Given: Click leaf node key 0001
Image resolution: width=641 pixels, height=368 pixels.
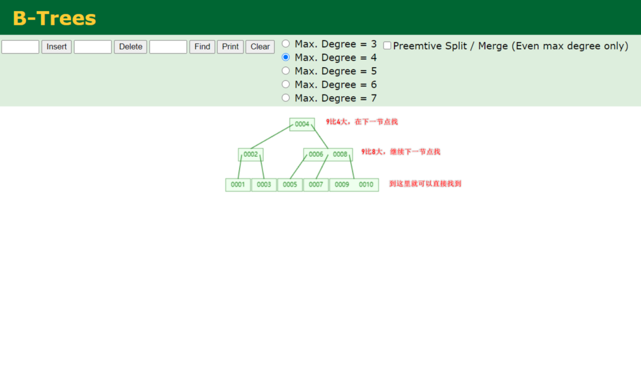Looking at the screenshot, I should (237, 185).
